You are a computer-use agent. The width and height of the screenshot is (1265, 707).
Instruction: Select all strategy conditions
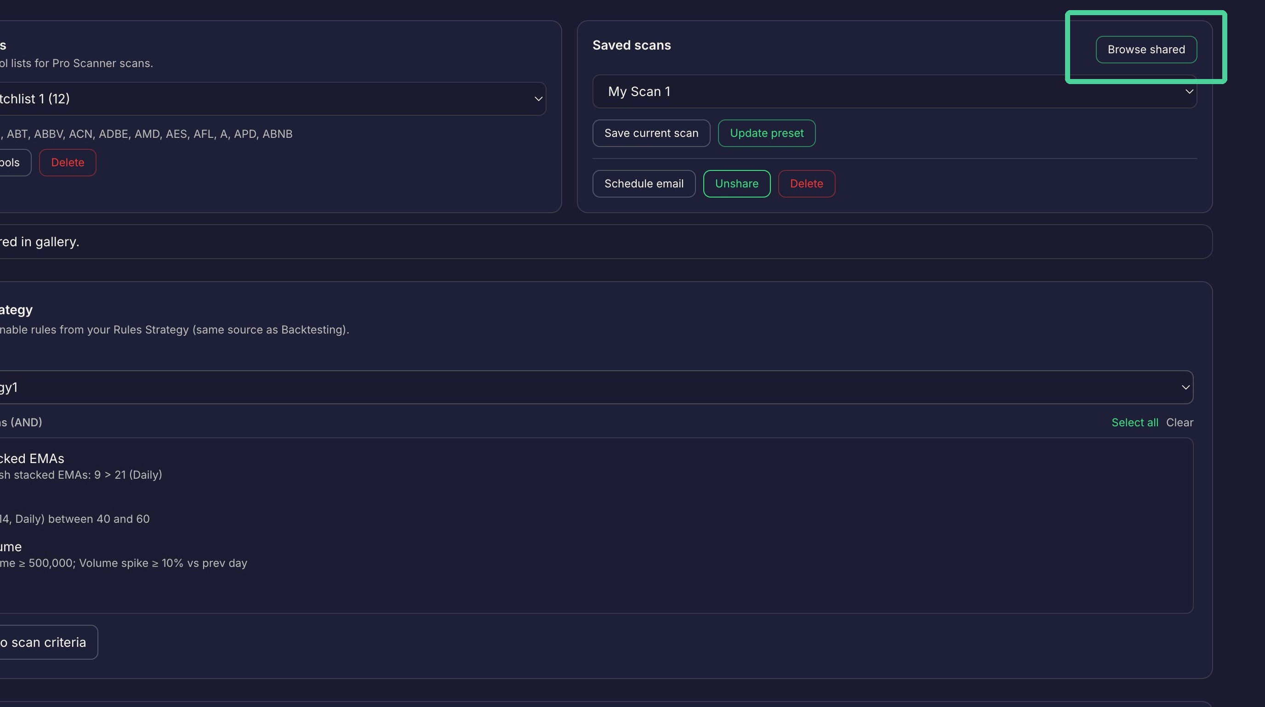[x=1134, y=423]
